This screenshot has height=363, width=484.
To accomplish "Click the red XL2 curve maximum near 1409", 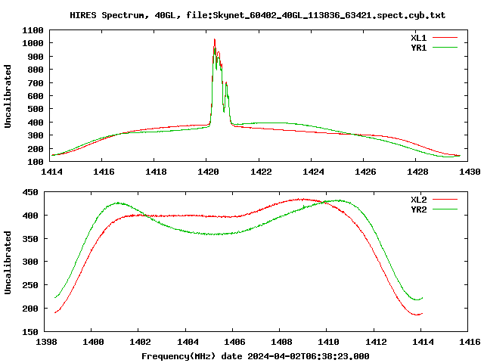I will pos(303,199).
